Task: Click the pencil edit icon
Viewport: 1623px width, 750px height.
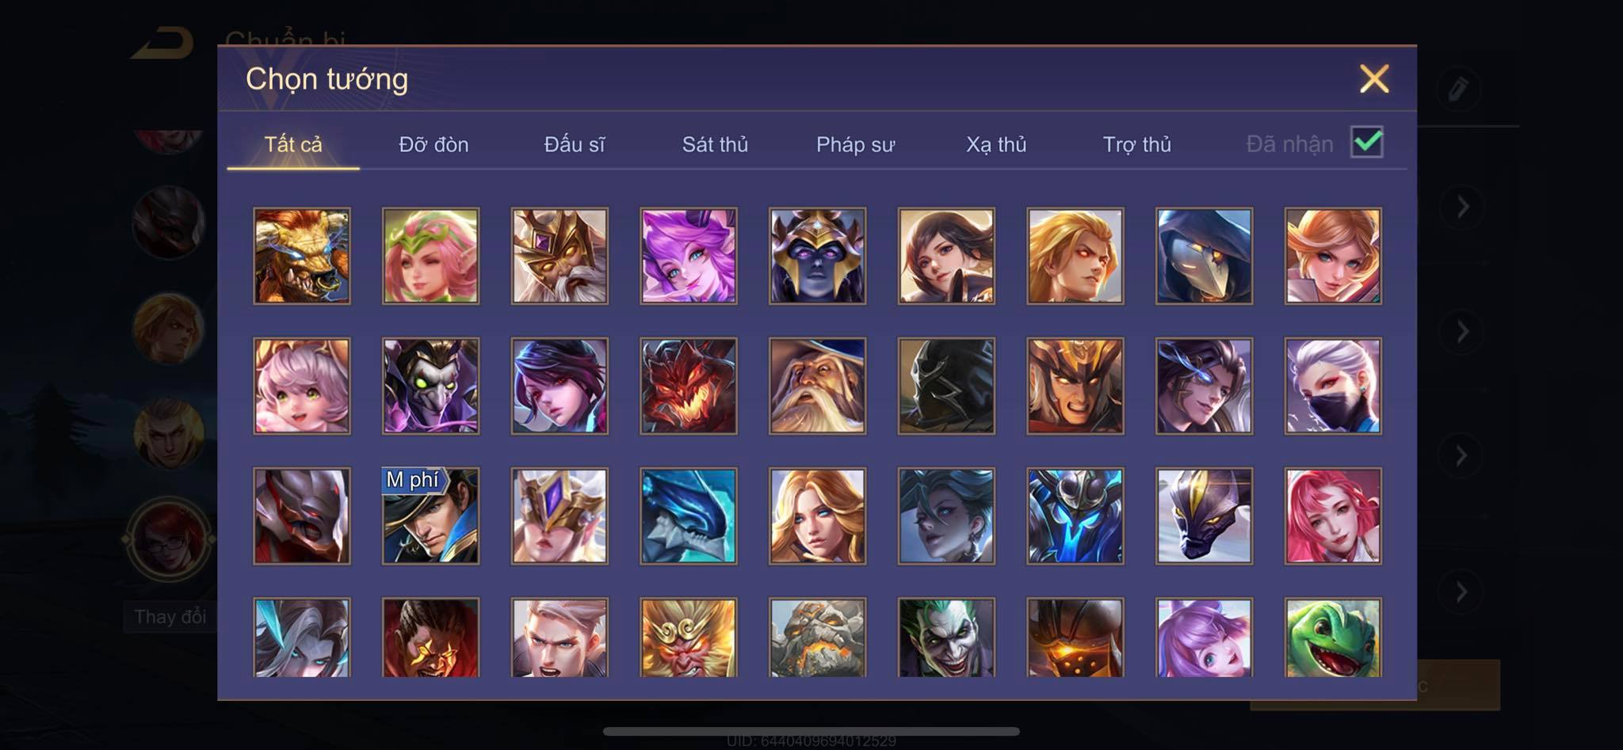Action: click(1458, 89)
